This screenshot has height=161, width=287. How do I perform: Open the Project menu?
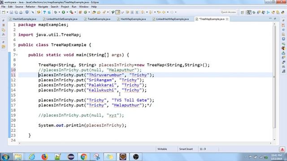pos(65,7)
